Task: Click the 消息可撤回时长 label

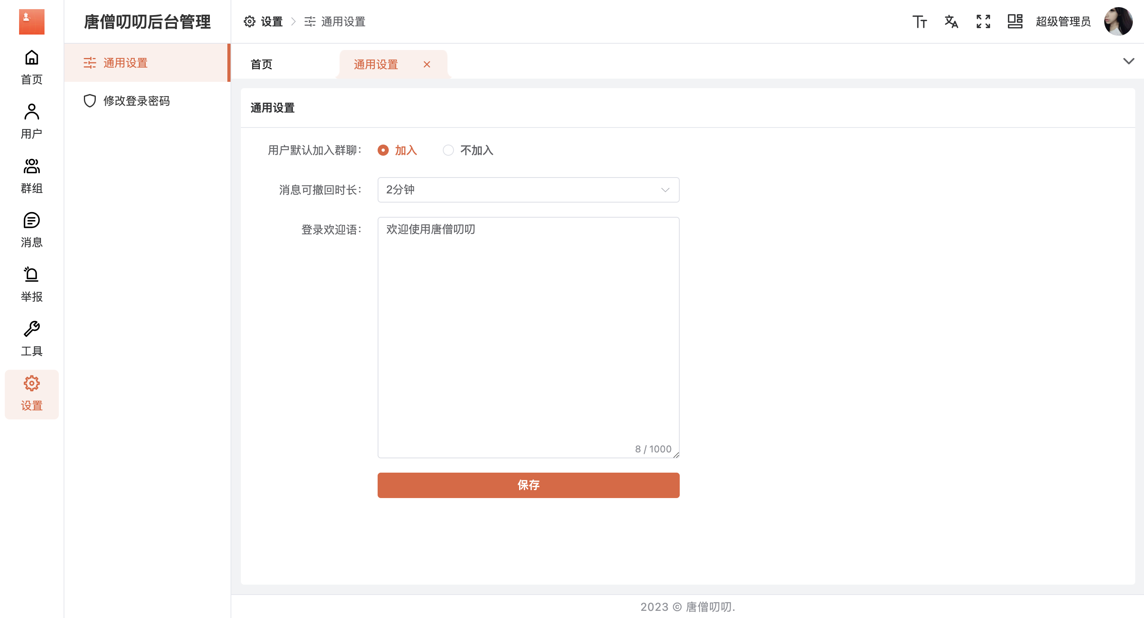Action: 321,190
